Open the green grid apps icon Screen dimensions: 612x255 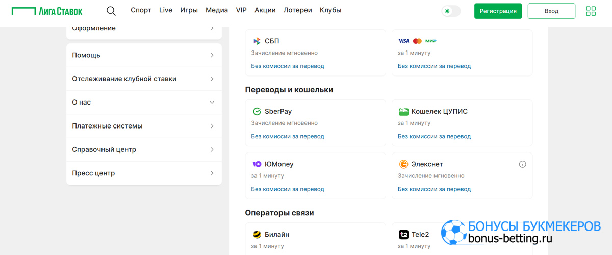point(591,11)
